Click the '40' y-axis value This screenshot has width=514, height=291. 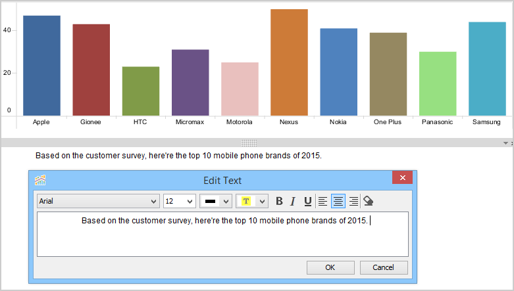coord(7,30)
